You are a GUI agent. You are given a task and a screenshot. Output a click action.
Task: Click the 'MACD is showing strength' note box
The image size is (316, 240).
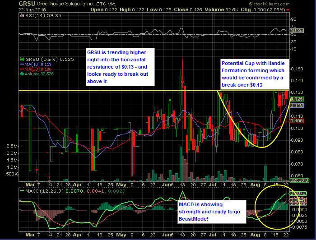pos(212,212)
